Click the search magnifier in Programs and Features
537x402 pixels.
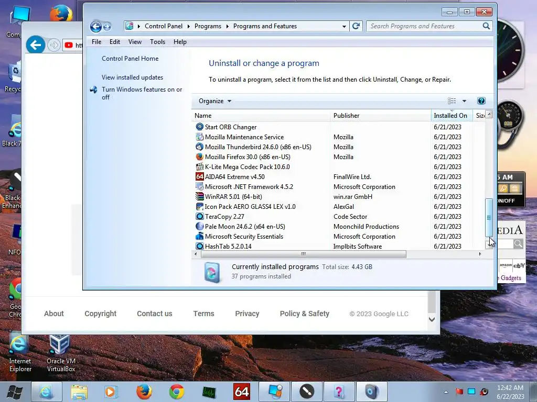pyautogui.click(x=486, y=26)
